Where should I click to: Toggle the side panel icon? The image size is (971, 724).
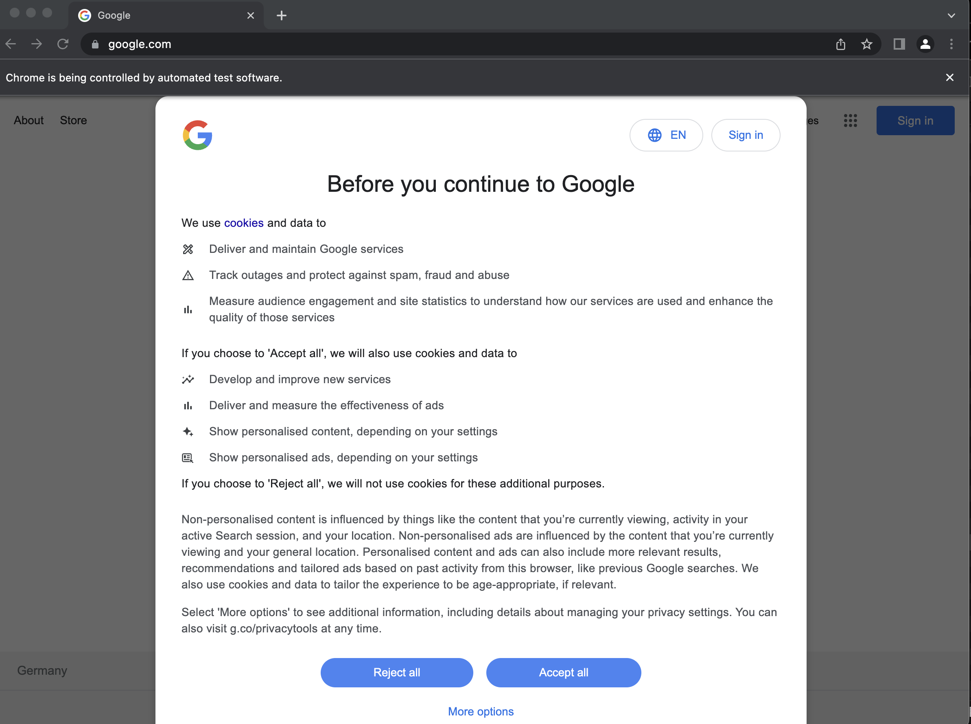tap(899, 44)
